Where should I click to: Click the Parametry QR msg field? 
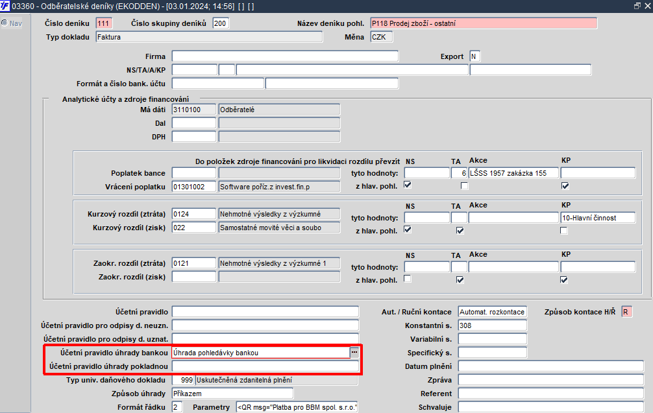pyautogui.click(x=297, y=407)
